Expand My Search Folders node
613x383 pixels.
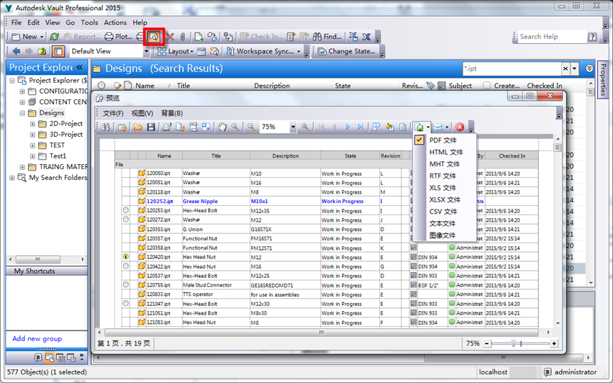pos(12,178)
